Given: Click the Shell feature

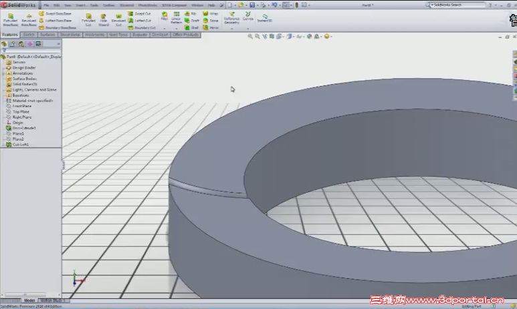Looking at the screenshot, I should click(191, 27).
